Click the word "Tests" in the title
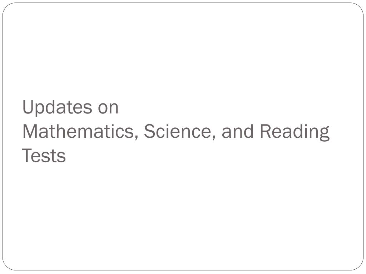Screen dimensions: 366x274 44,156
